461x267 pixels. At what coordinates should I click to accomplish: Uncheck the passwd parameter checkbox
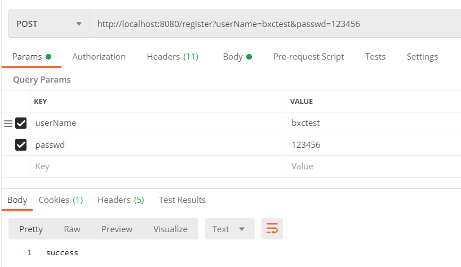[x=21, y=145]
